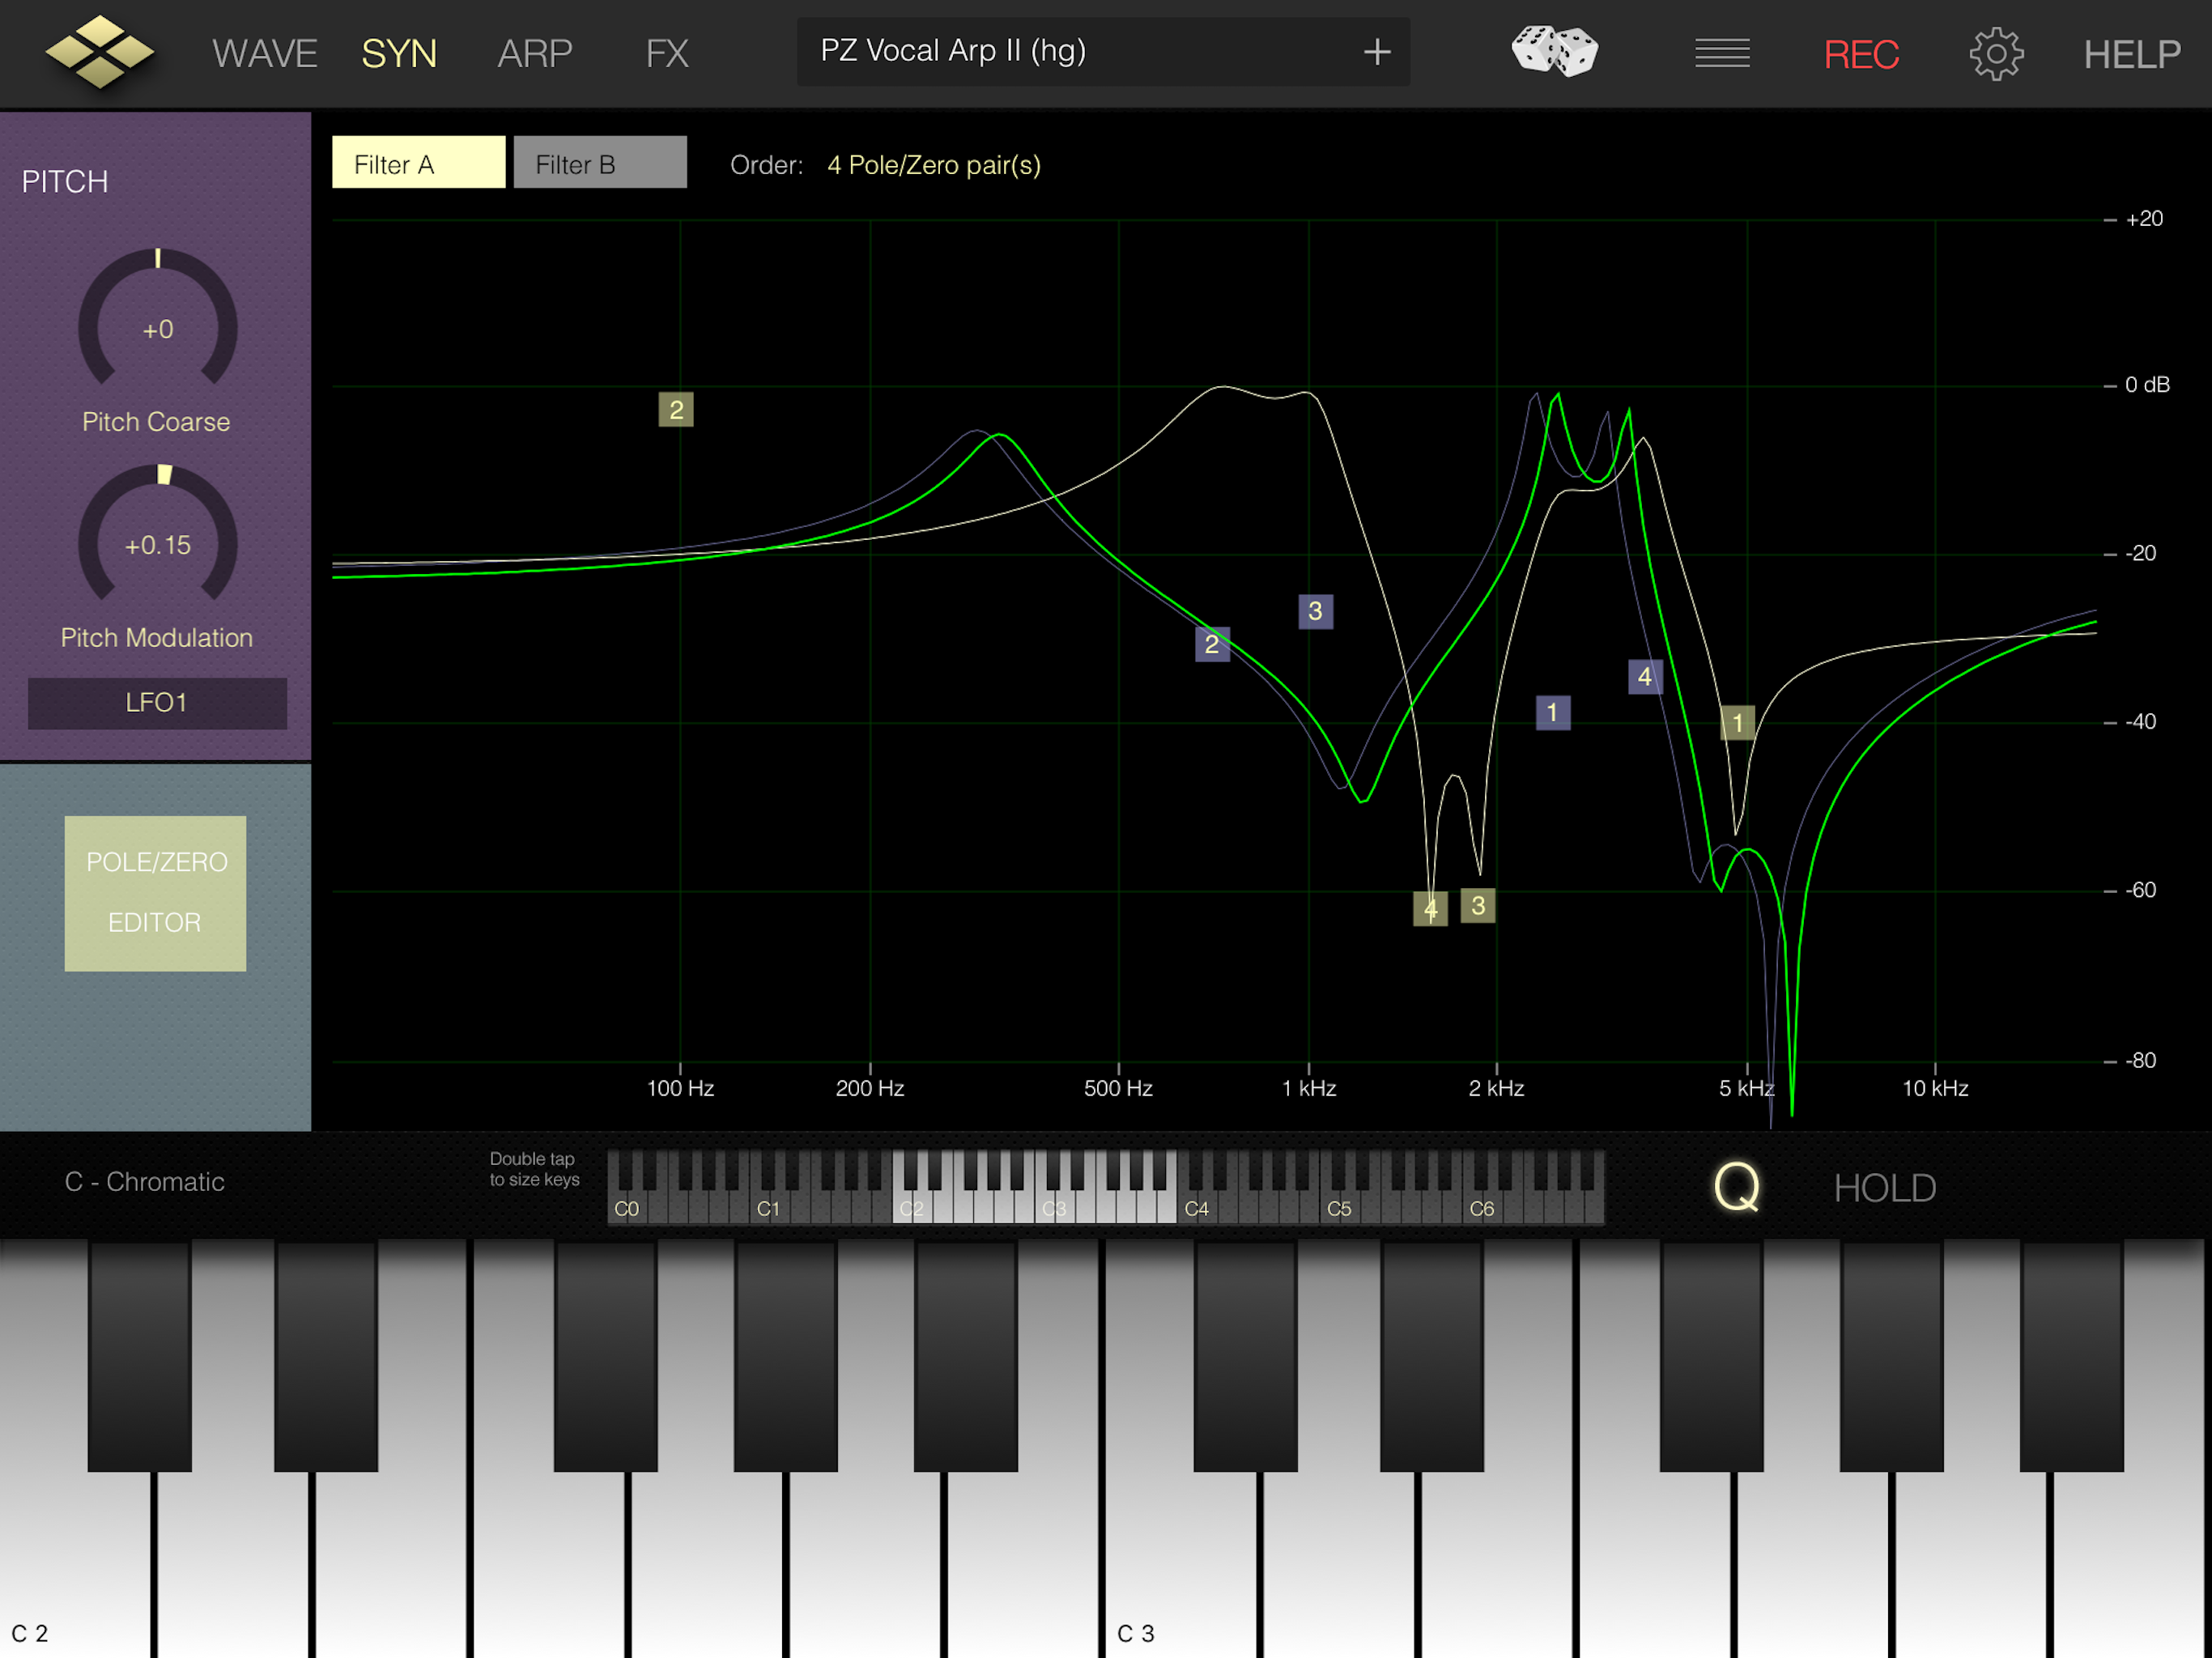Click the glowing Q icon
This screenshot has height=1658, width=2212.
[x=1736, y=1187]
